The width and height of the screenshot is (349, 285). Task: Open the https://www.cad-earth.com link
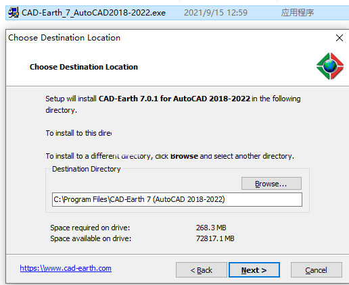pos(66,268)
